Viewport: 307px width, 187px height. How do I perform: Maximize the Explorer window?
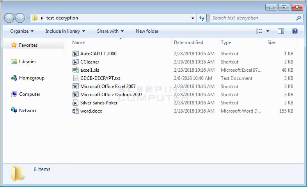pyautogui.click(x=284, y=7)
